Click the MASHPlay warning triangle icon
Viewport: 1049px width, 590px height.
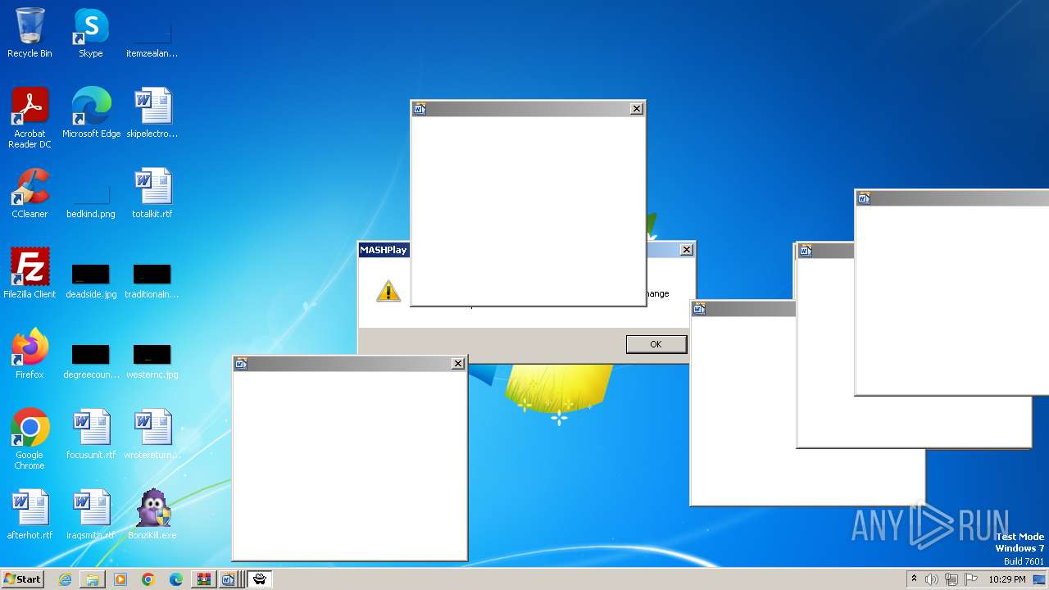click(388, 291)
